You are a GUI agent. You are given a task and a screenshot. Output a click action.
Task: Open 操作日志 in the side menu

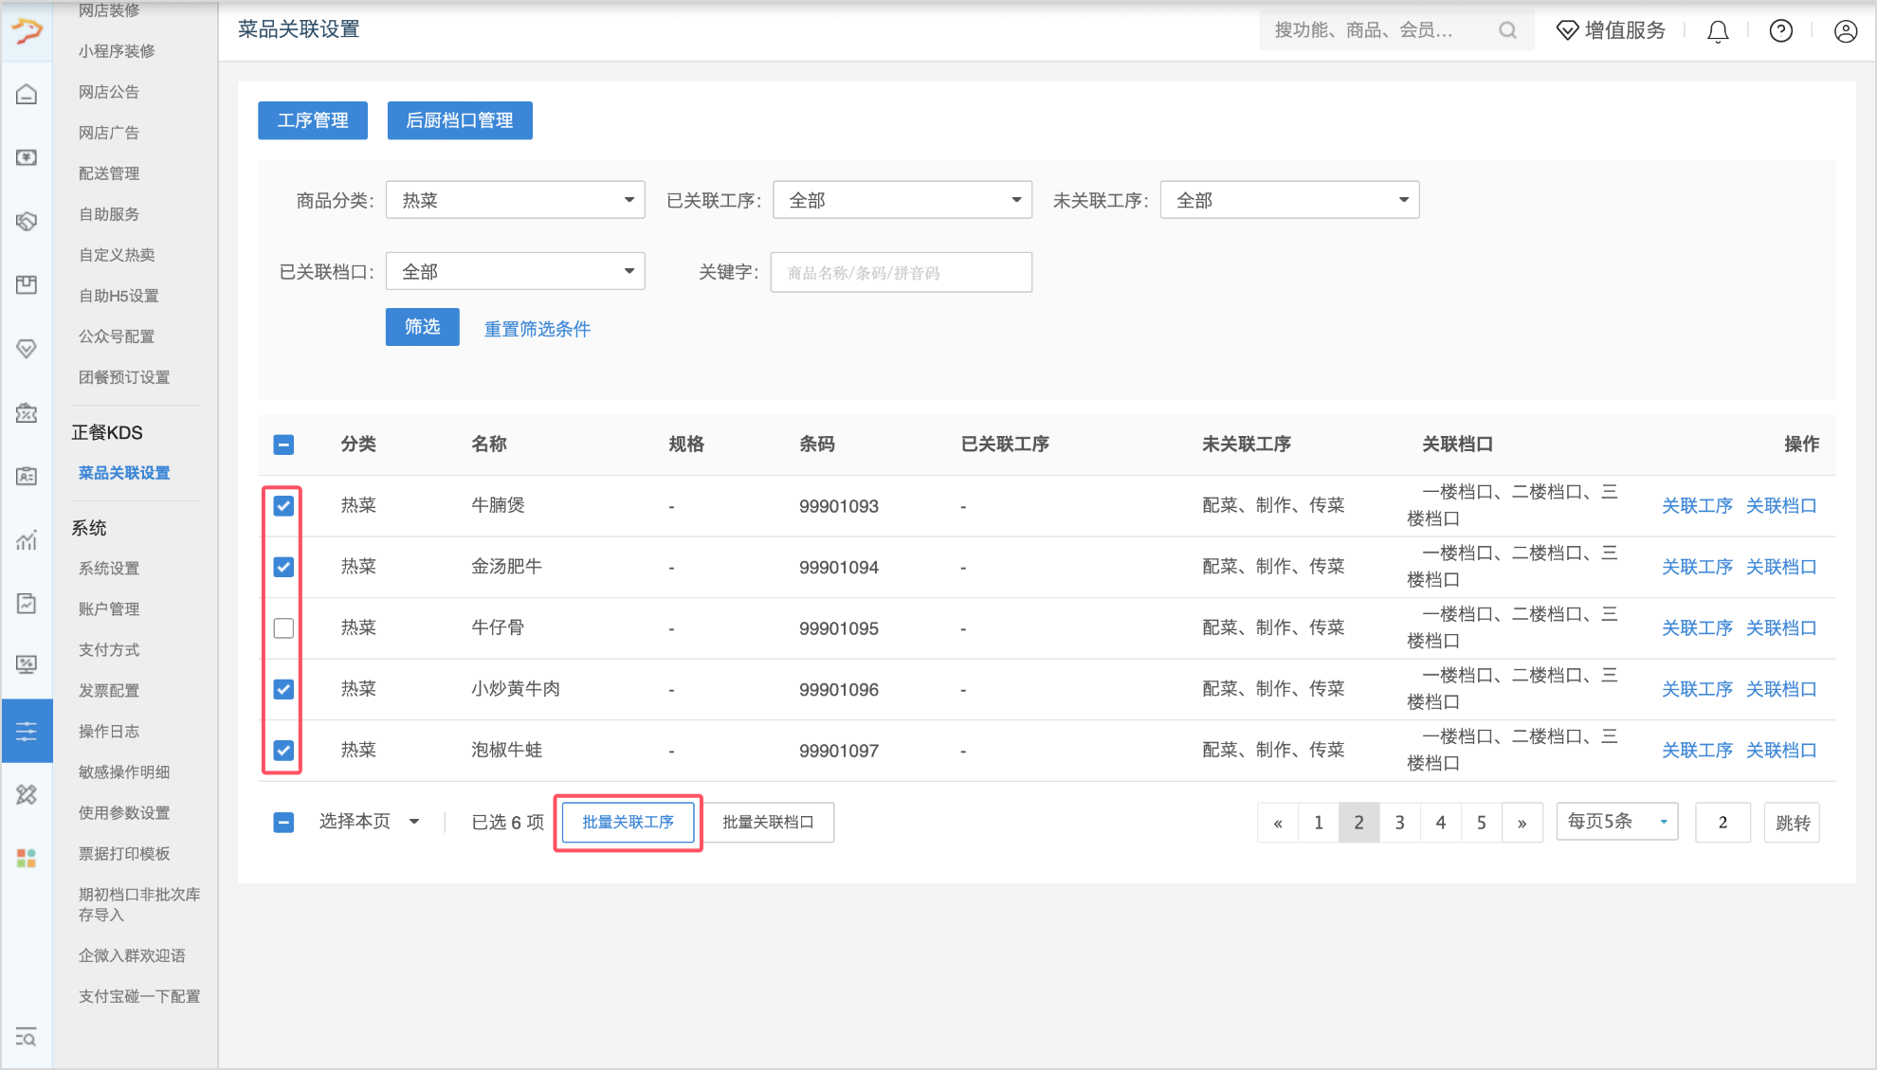pyautogui.click(x=109, y=732)
